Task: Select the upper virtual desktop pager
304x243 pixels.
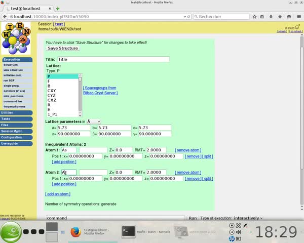Action: point(52,227)
